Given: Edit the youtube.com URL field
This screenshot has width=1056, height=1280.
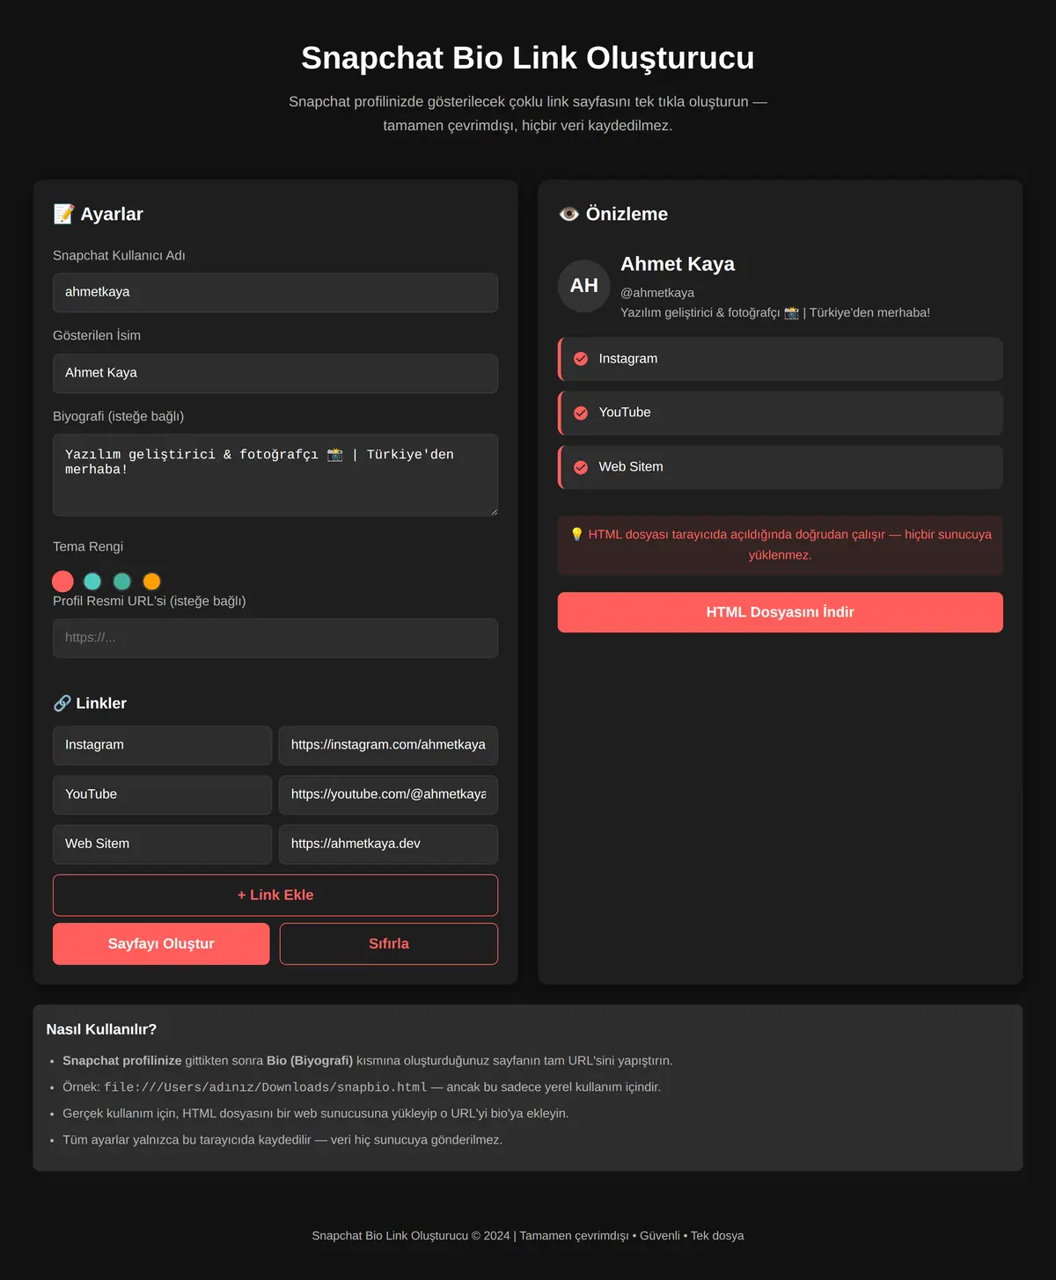Looking at the screenshot, I should coord(388,794).
